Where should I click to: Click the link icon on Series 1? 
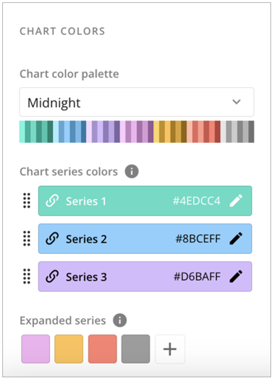coord(52,201)
